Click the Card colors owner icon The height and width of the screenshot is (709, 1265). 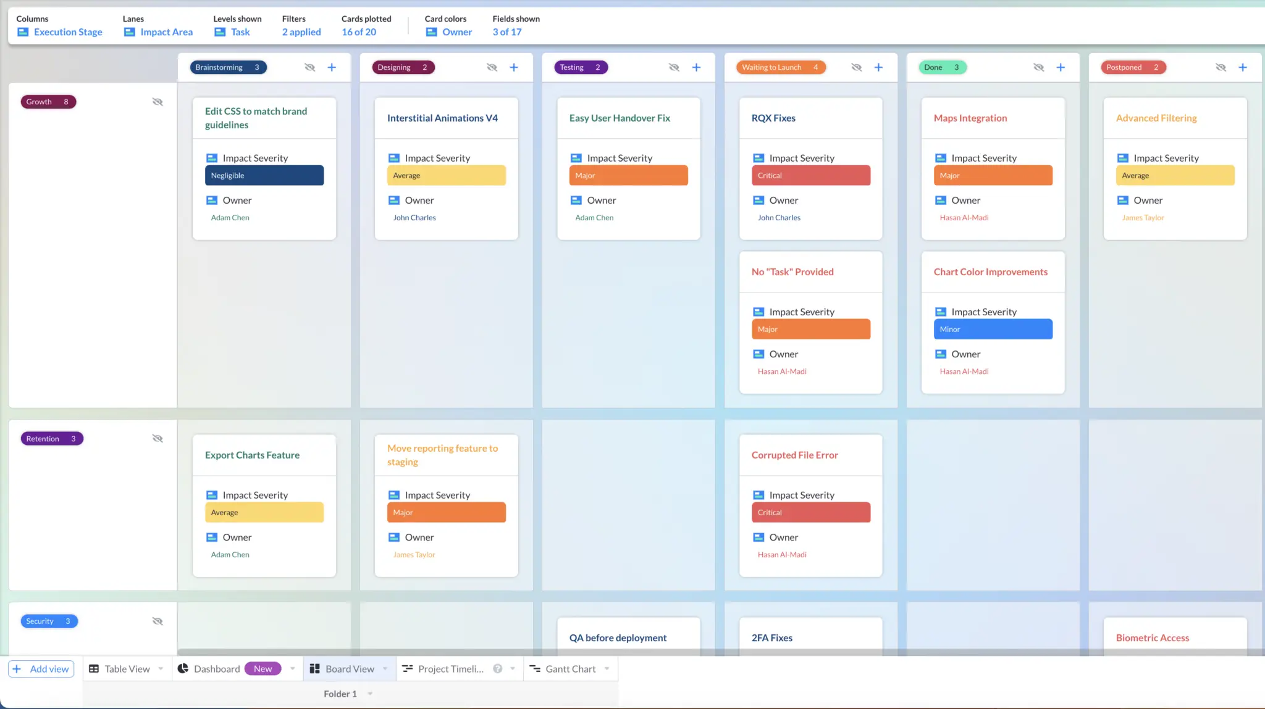click(432, 31)
